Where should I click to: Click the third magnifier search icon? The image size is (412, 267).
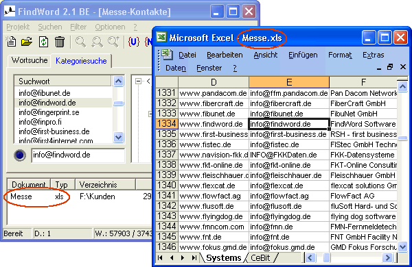pyautogui.click(x=113, y=42)
